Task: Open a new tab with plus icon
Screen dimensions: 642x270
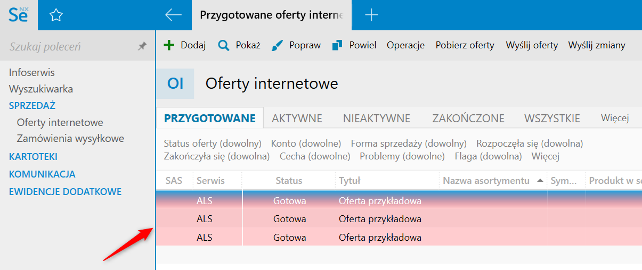Action: tap(371, 15)
